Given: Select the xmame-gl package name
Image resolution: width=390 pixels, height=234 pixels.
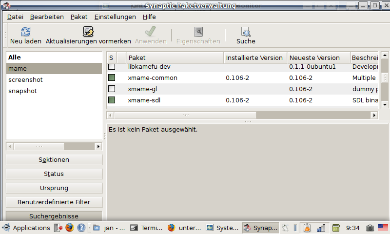Looking at the screenshot, I should [142, 89].
